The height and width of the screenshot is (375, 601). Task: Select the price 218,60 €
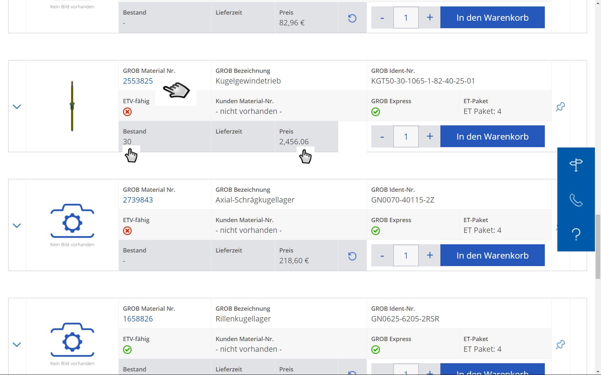point(294,260)
